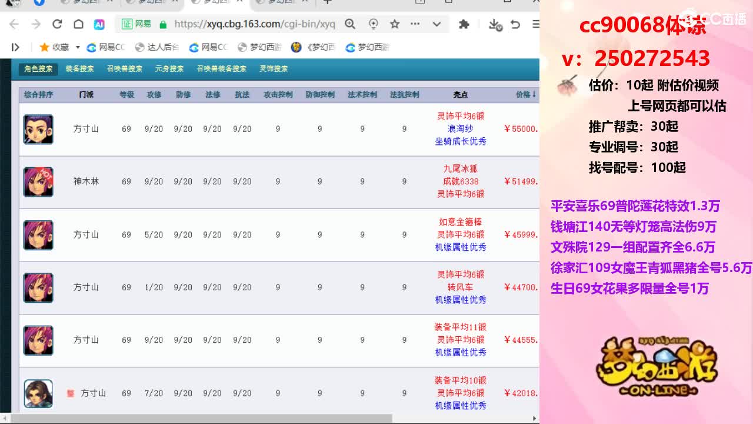Switch to the 装备搜索 tab
The width and height of the screenshot is (753, 424).
pos(79,69)
